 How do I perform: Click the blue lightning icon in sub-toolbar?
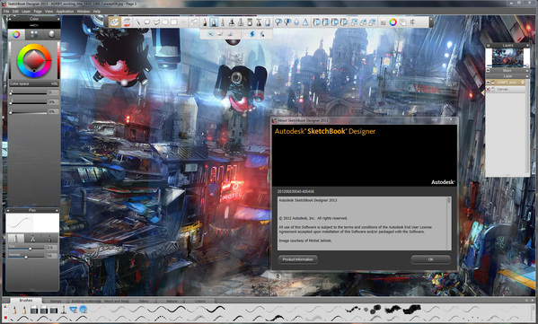point(252,33)
